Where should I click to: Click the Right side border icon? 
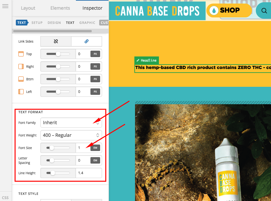click(x=21, y=66)
